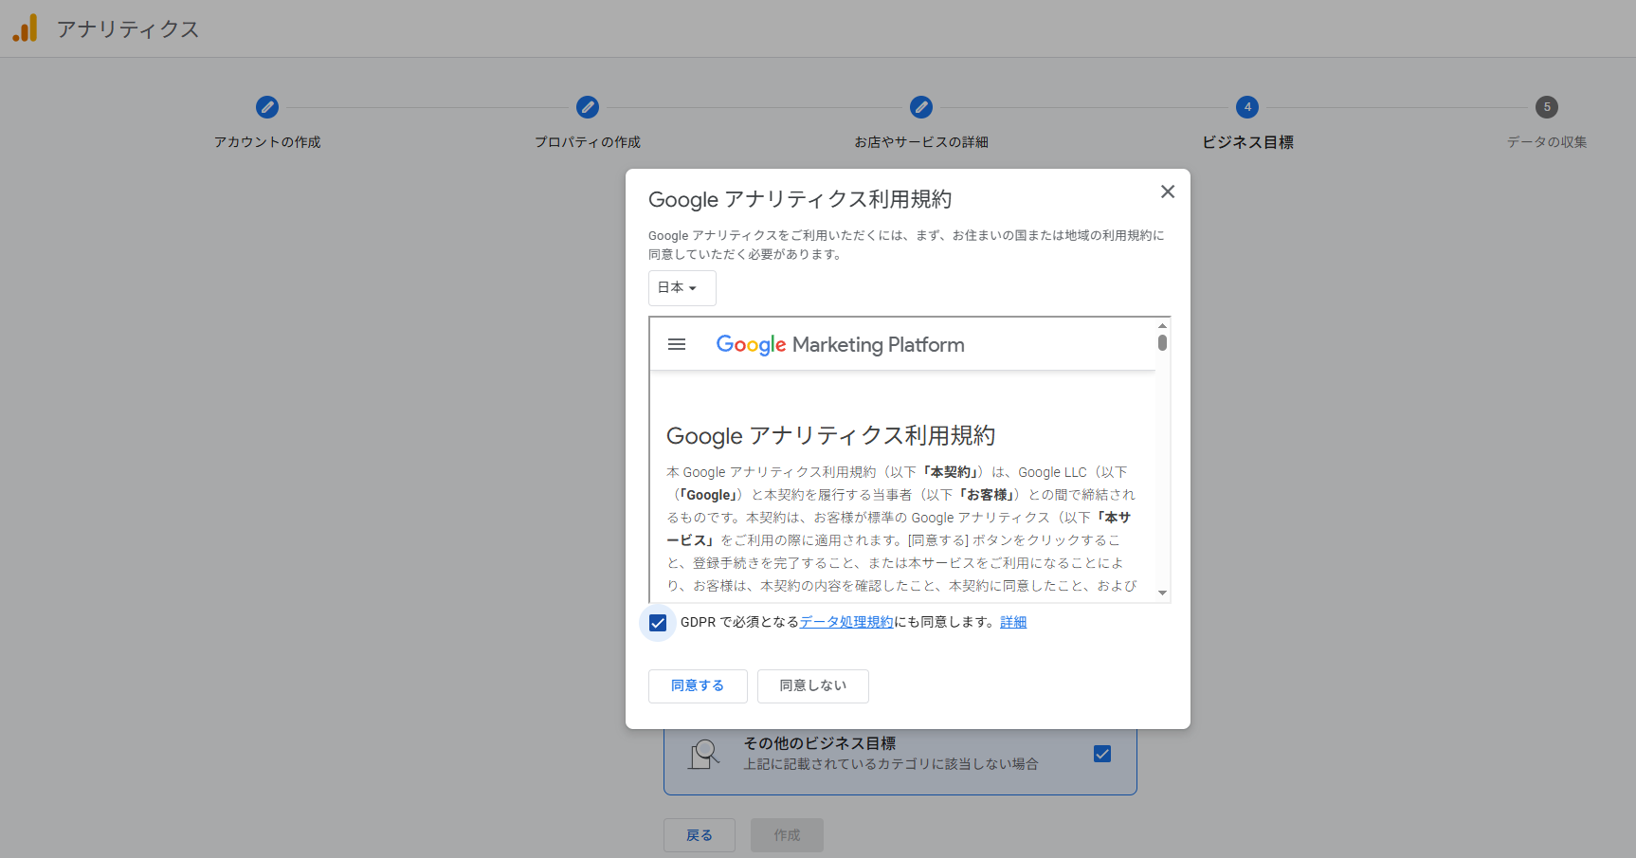Open the hamburger menu in Marketing Platform header
The image size is (1636, 858).
click(677, 344)
